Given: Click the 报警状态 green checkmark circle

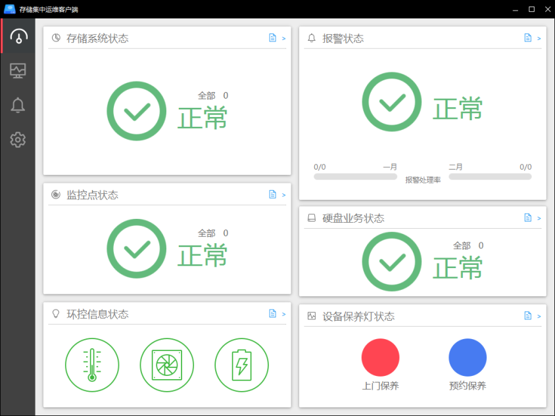Looking at the screenshot, I should coord(392,102).
